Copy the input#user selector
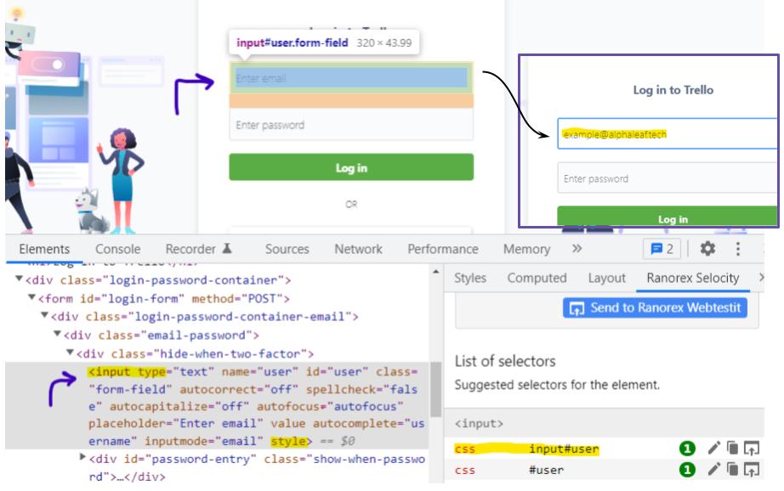Image resolution: width=784 pixels, height=491 pixels. coord(732,449)
